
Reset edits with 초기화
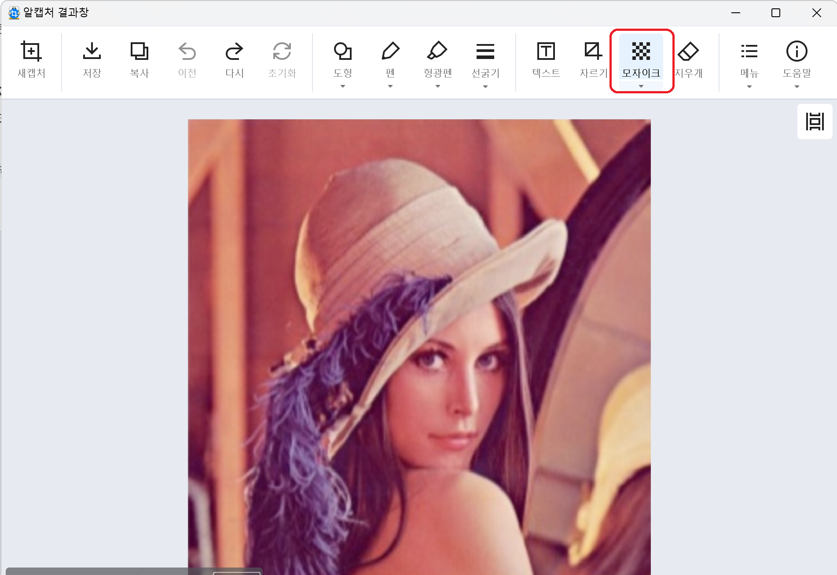282,59
